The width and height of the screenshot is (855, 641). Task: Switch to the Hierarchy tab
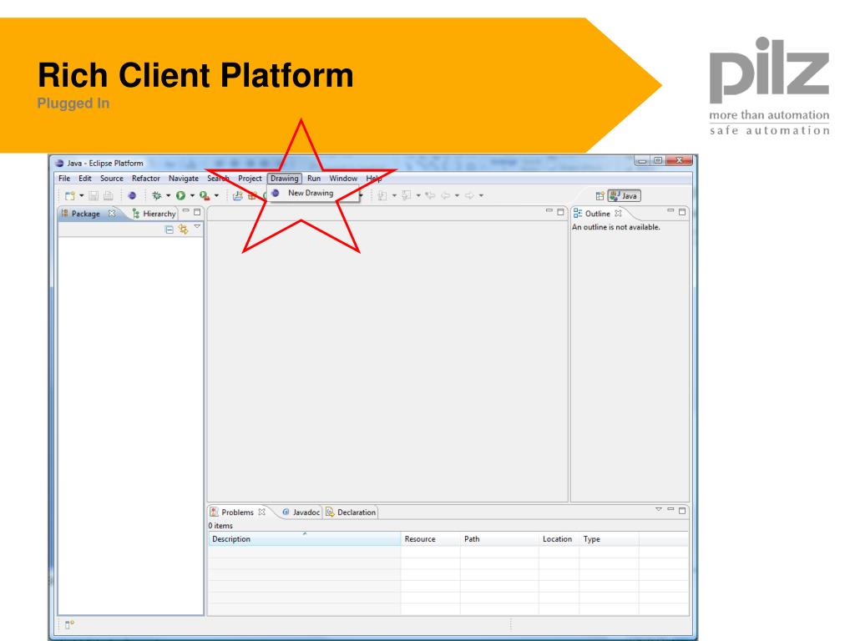[154, 214]
